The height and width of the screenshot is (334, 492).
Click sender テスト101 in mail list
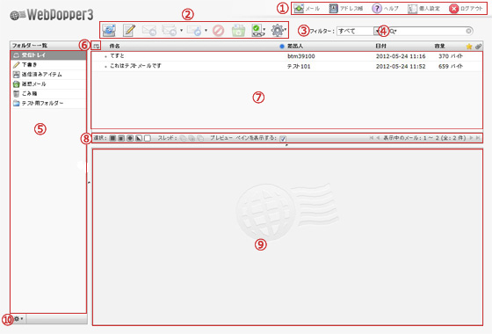pos(299,66)
